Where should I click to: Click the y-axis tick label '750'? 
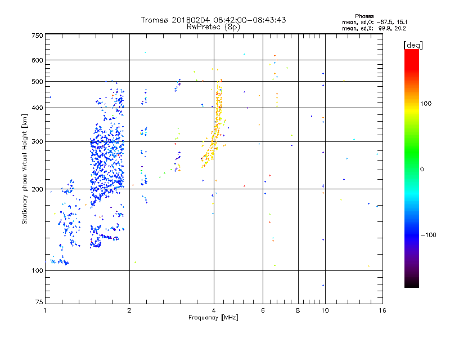click(38, 35)
